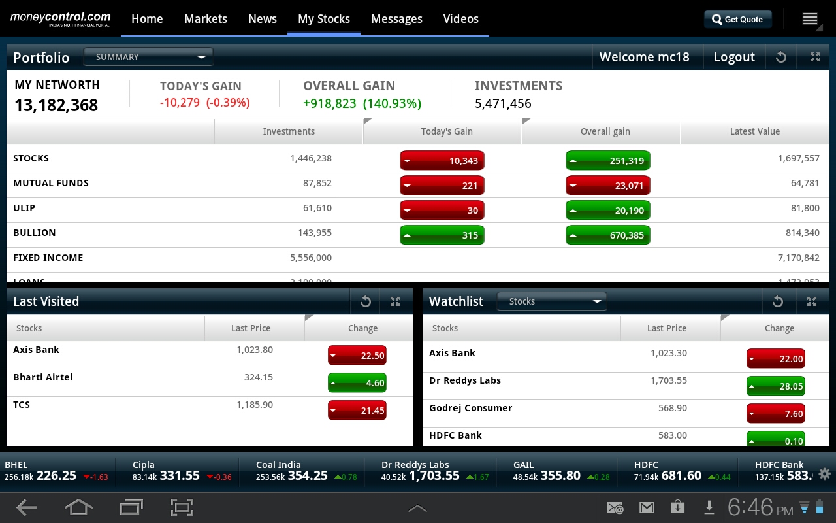Refresh the Watchlist panel
836x523 pixels.
(x=778, y=301)
